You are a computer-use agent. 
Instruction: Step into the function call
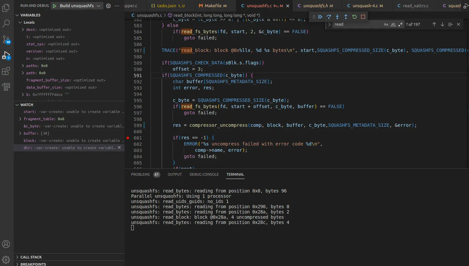pyautogui.click(x=337, y=17)
